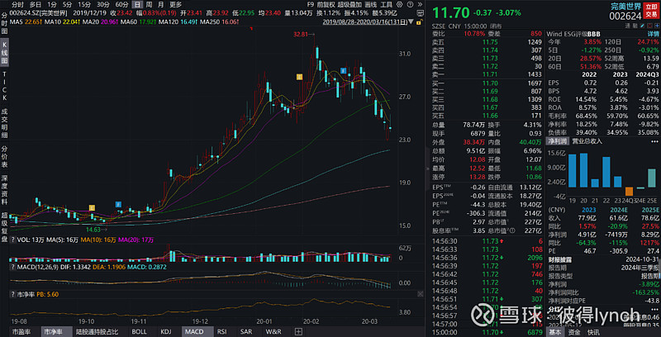The width and height of the screenshot is (661, 337).
Task: Open the 分价表 sidebar view
Action: tap(4, 157)
